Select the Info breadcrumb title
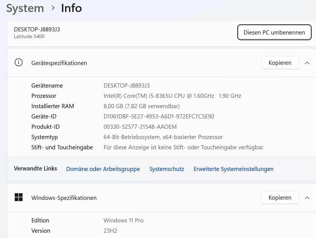 click(x=71, y=8)
